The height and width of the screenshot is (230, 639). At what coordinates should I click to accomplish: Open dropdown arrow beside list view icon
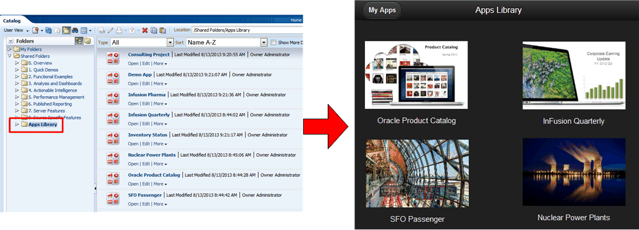[90, 30]
